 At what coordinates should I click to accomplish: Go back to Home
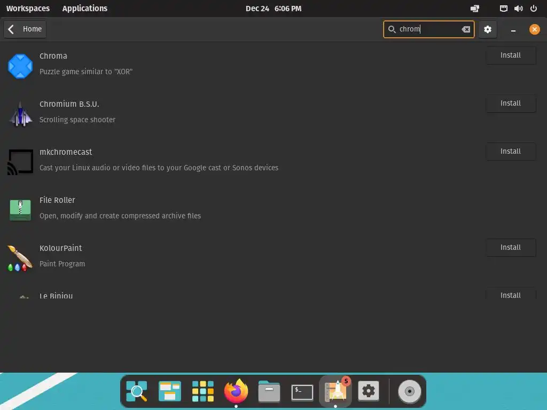tap(25, 29)
